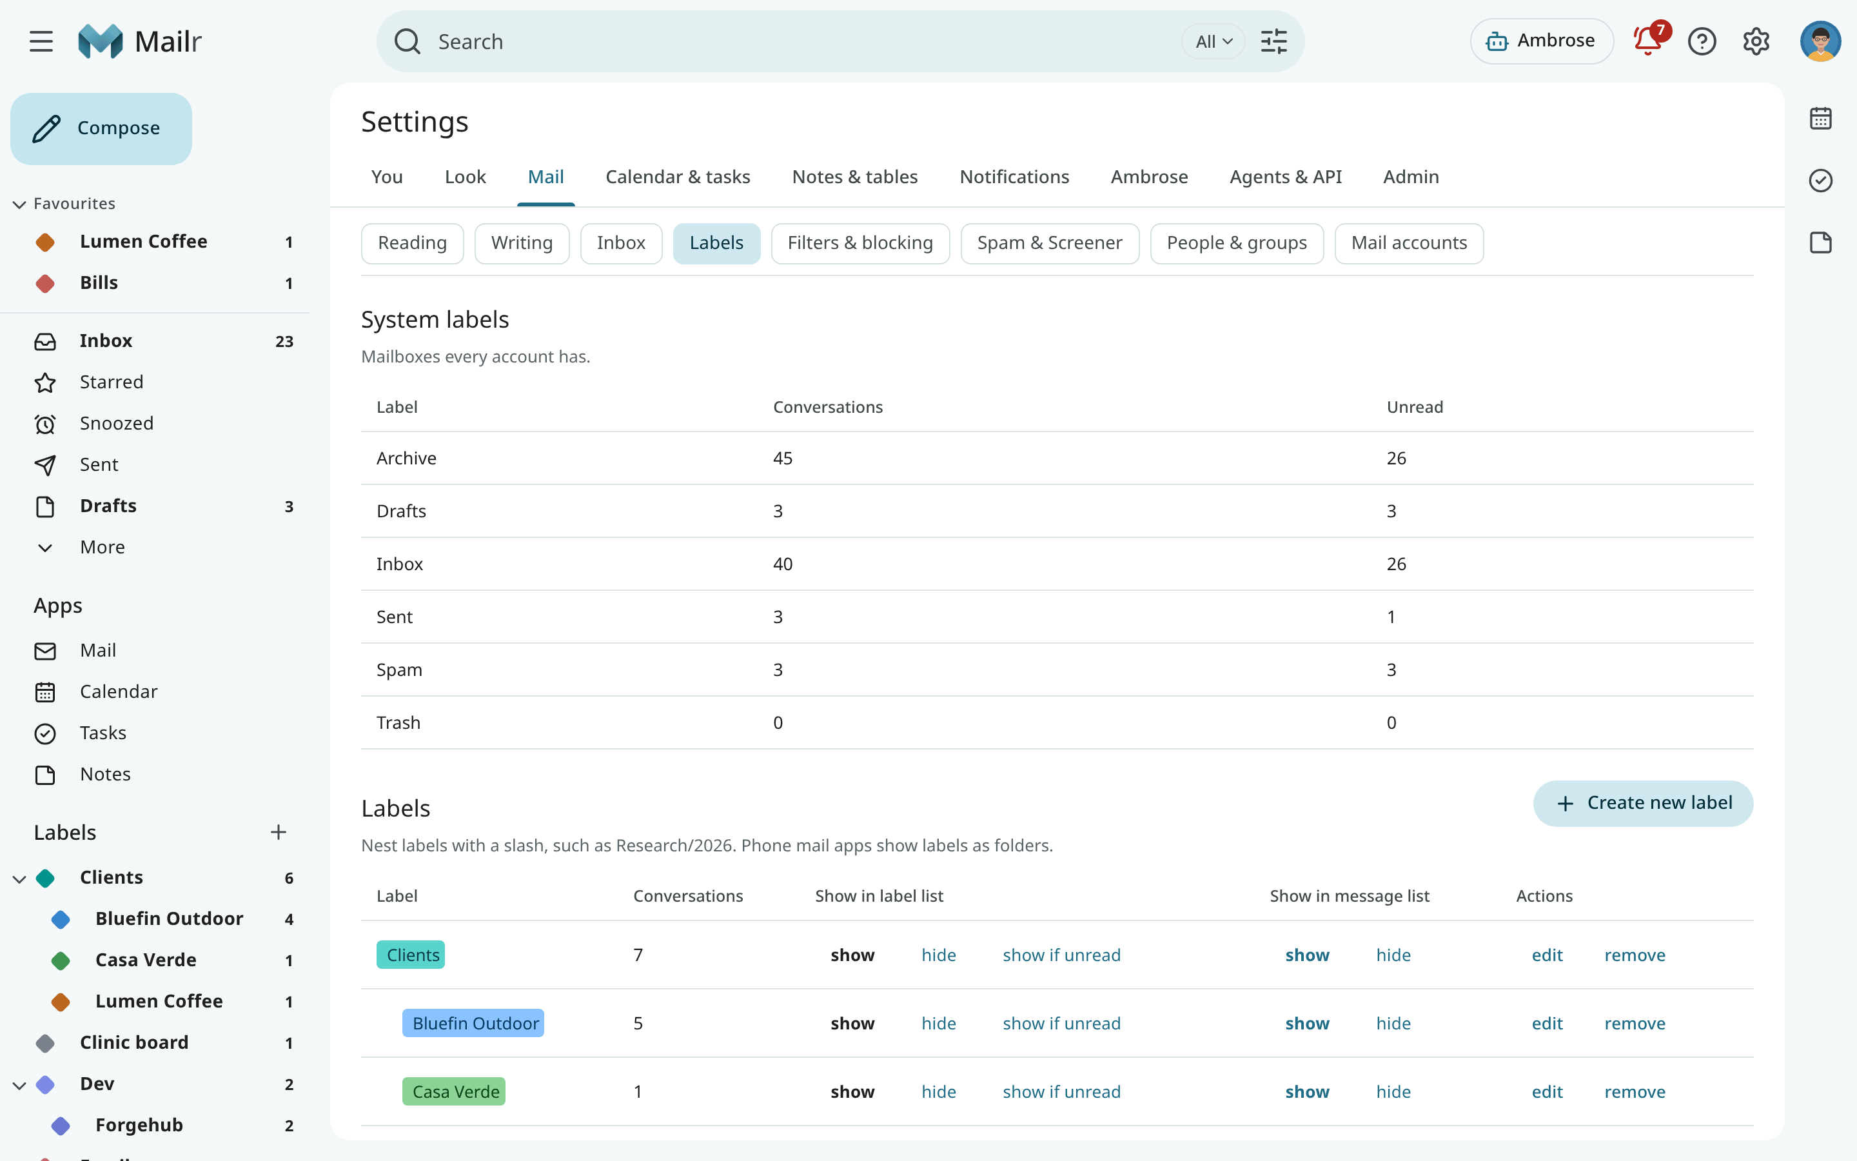Go to Starred folder
1857x1161 pixels.
pyautogui.click(x=154, y=382)
